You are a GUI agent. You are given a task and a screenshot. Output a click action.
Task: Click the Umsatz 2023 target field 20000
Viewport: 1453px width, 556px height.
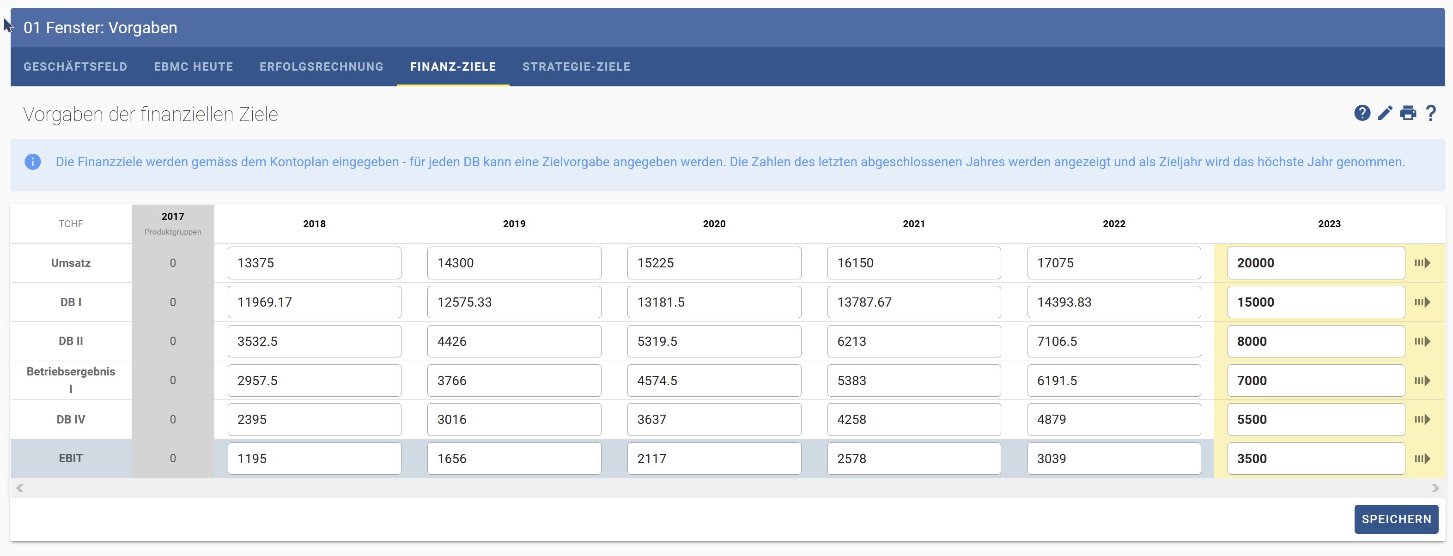coord(1316,263)
